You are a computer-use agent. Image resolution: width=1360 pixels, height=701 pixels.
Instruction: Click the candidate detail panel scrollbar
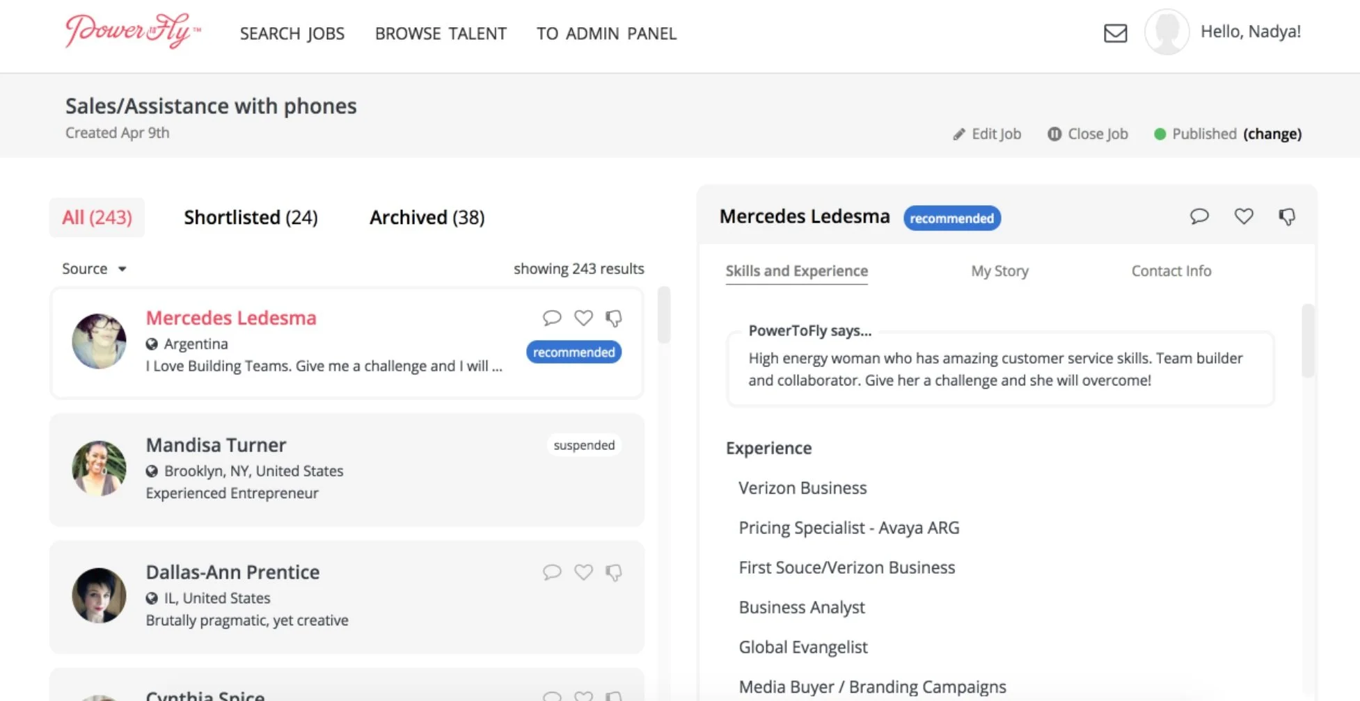(1308, 341)
